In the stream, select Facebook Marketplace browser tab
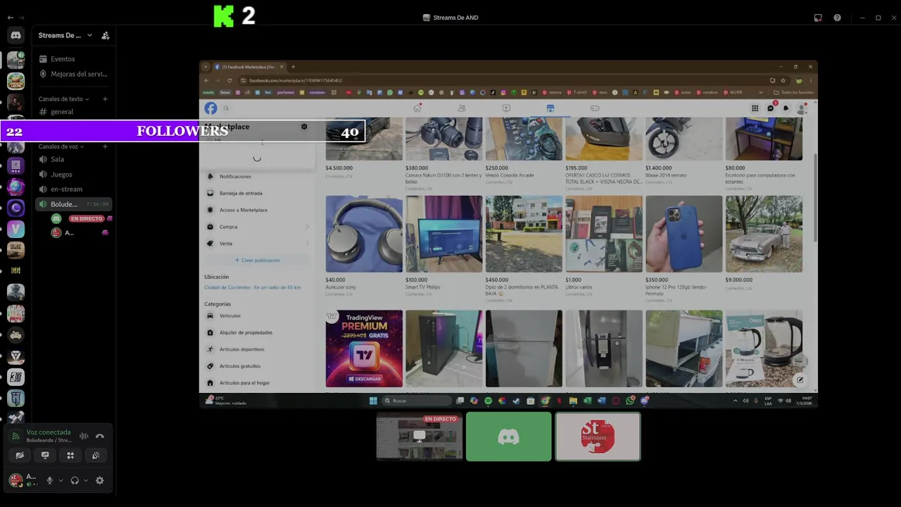The height and width of the screenshot is (507, 901). tap(248, 67)
